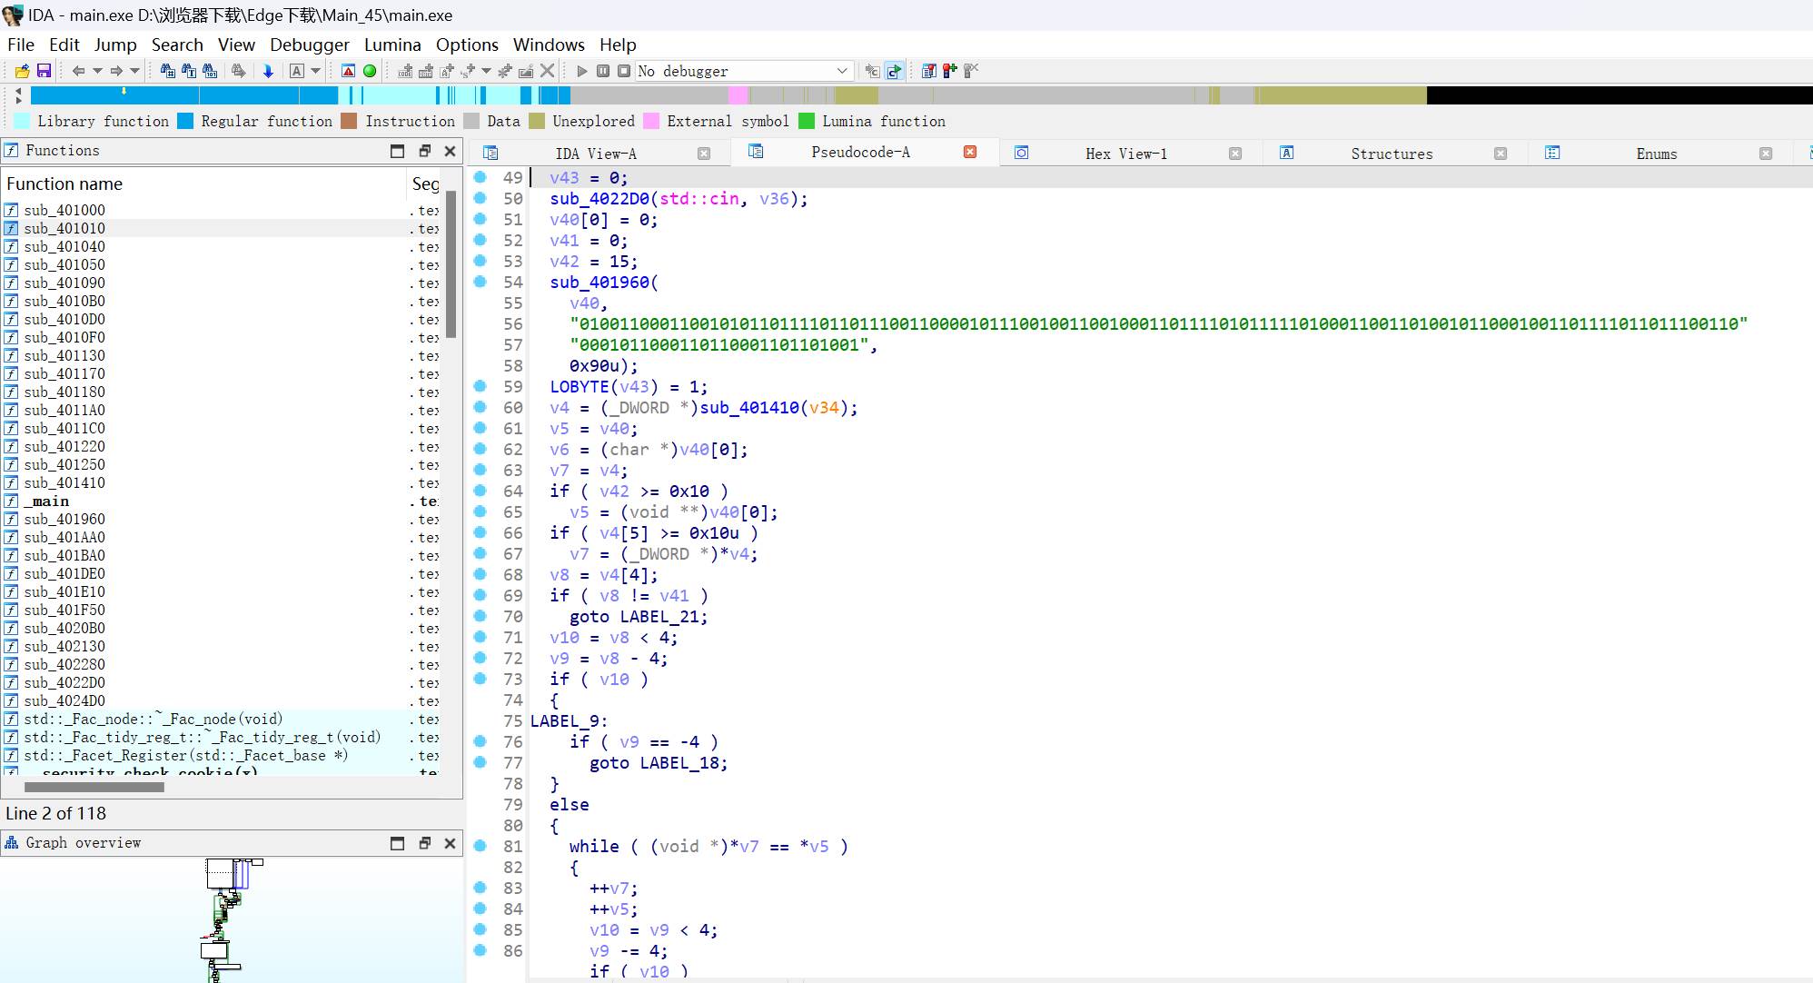
Task: Switch to the Enums tab
Action: [1657, 154]
